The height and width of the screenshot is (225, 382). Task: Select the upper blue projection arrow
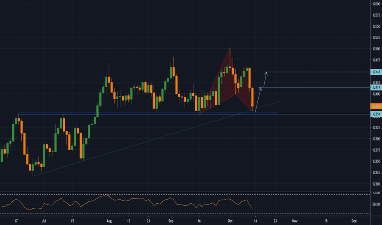pyautogui.click(x=265, y=79)
